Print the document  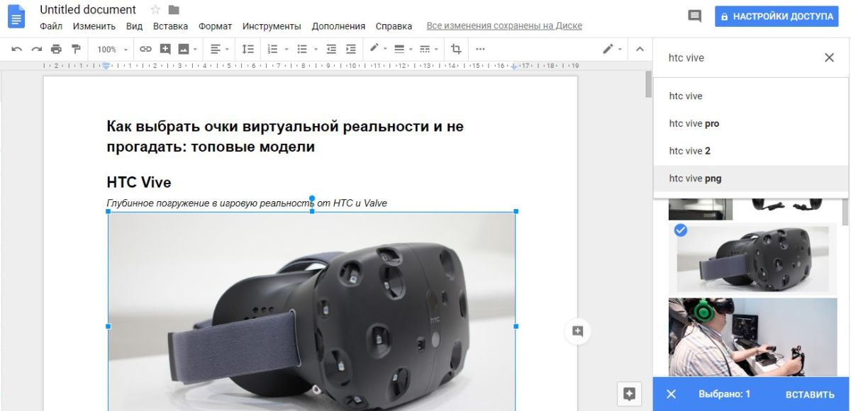pos(56,50)
